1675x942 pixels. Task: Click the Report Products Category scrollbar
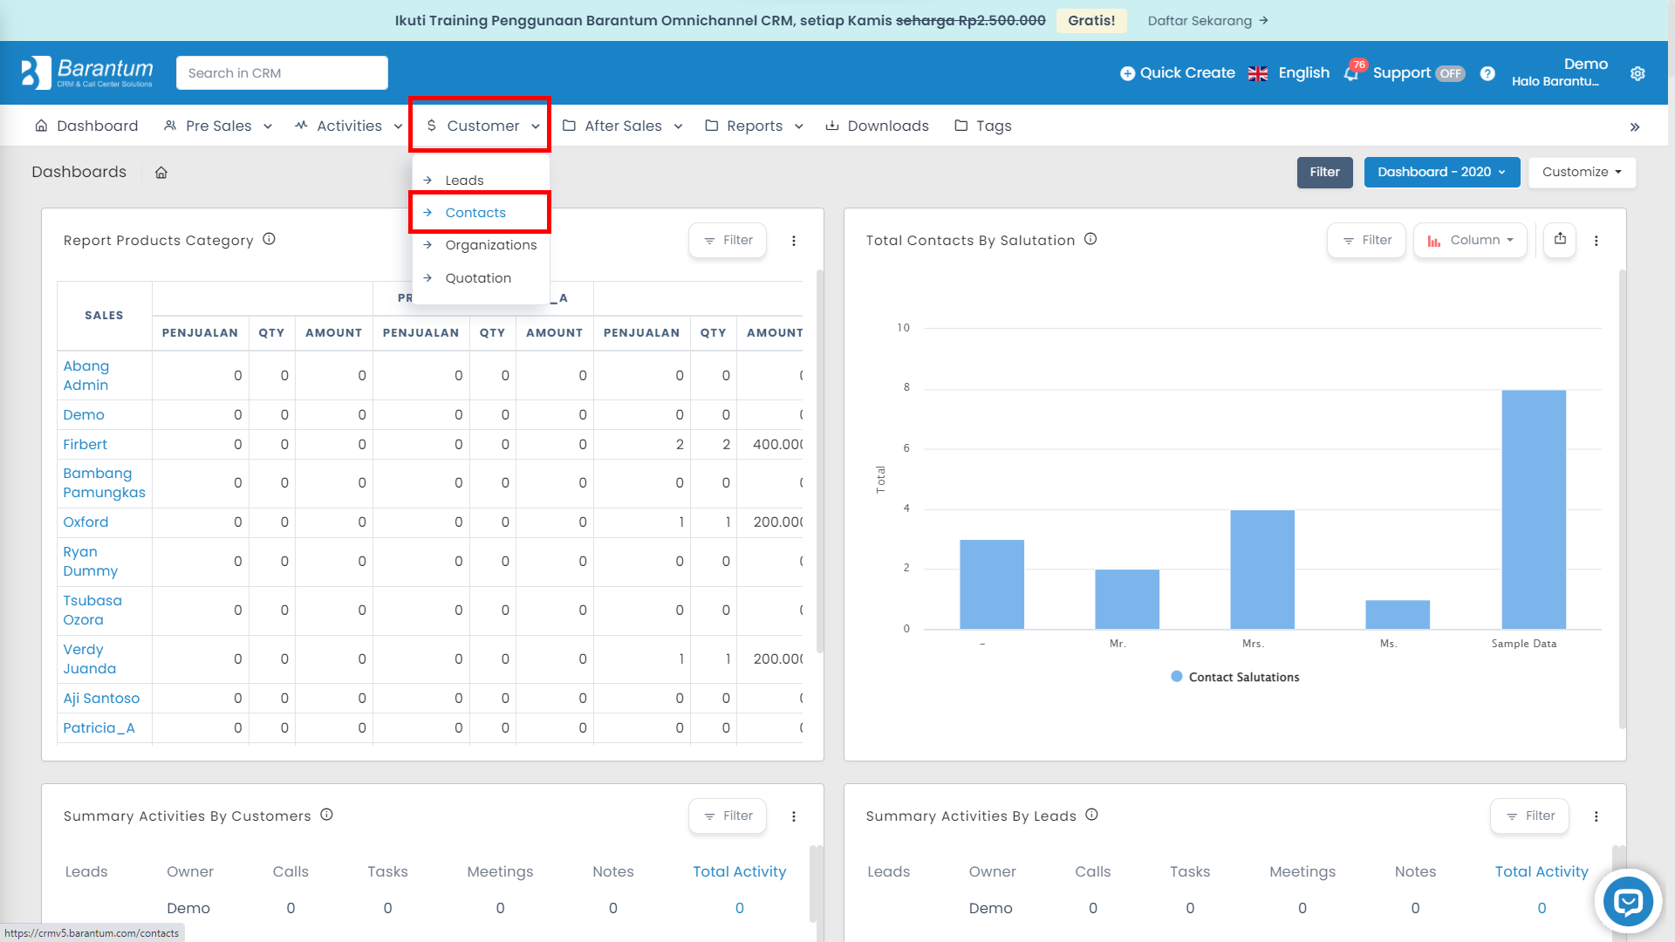pyautogui.click(x=819, y=462)
